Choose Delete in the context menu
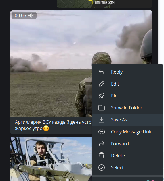This screenshot has width=164, height=181. [127, 156]
